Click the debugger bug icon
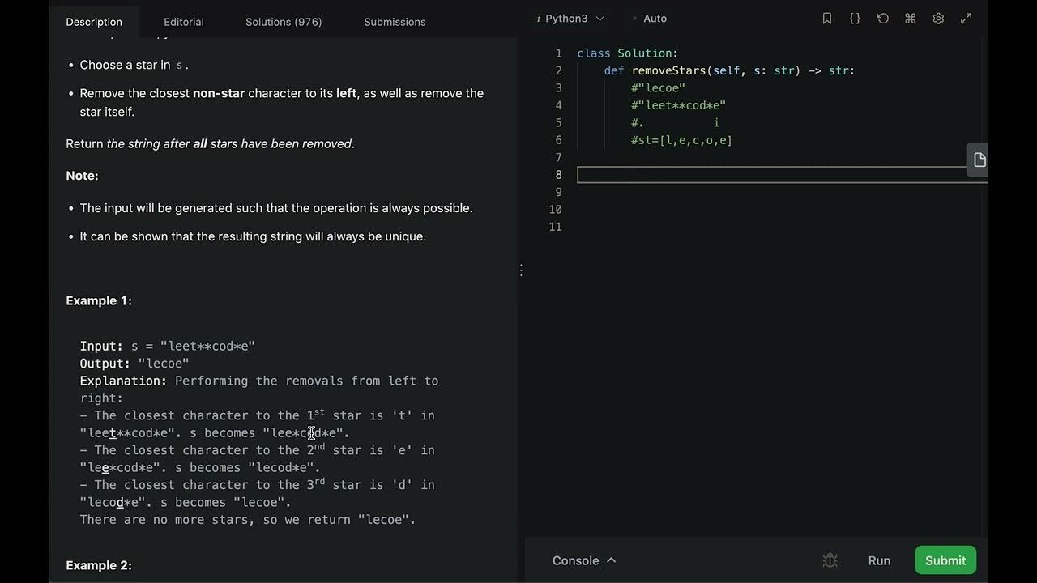Image resolution: width=1037 pixels, height=583 pixels. (830, 560)
